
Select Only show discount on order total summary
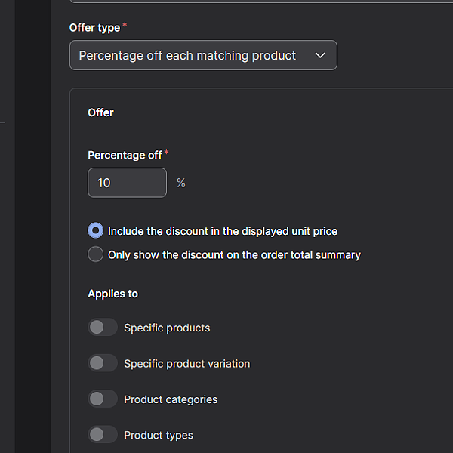pos(95,254)
